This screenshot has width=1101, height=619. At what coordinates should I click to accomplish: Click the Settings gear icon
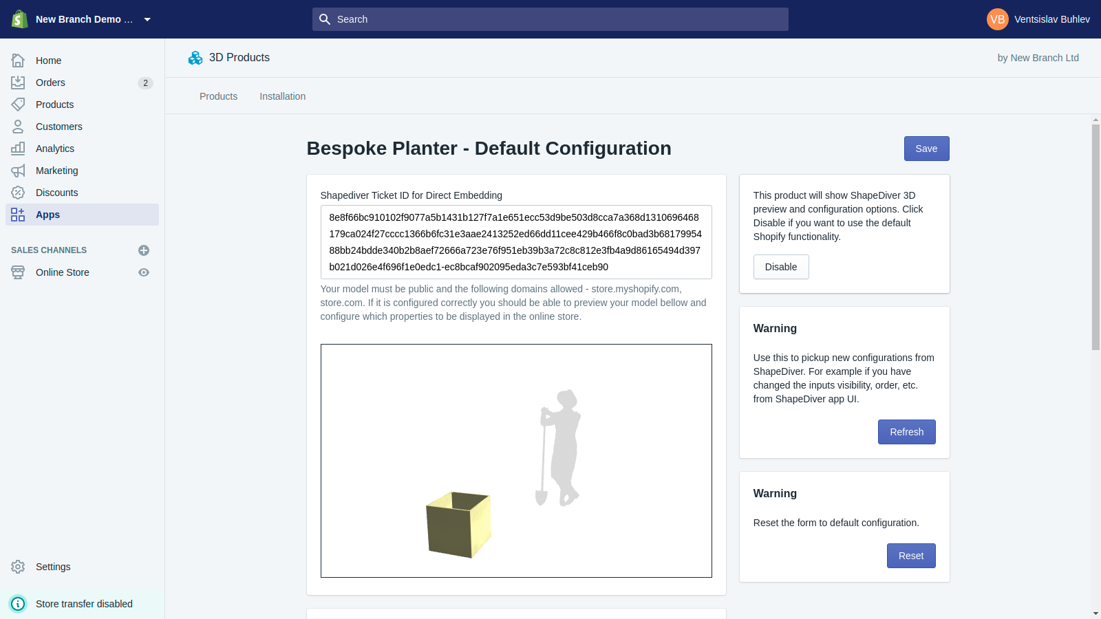18,567
